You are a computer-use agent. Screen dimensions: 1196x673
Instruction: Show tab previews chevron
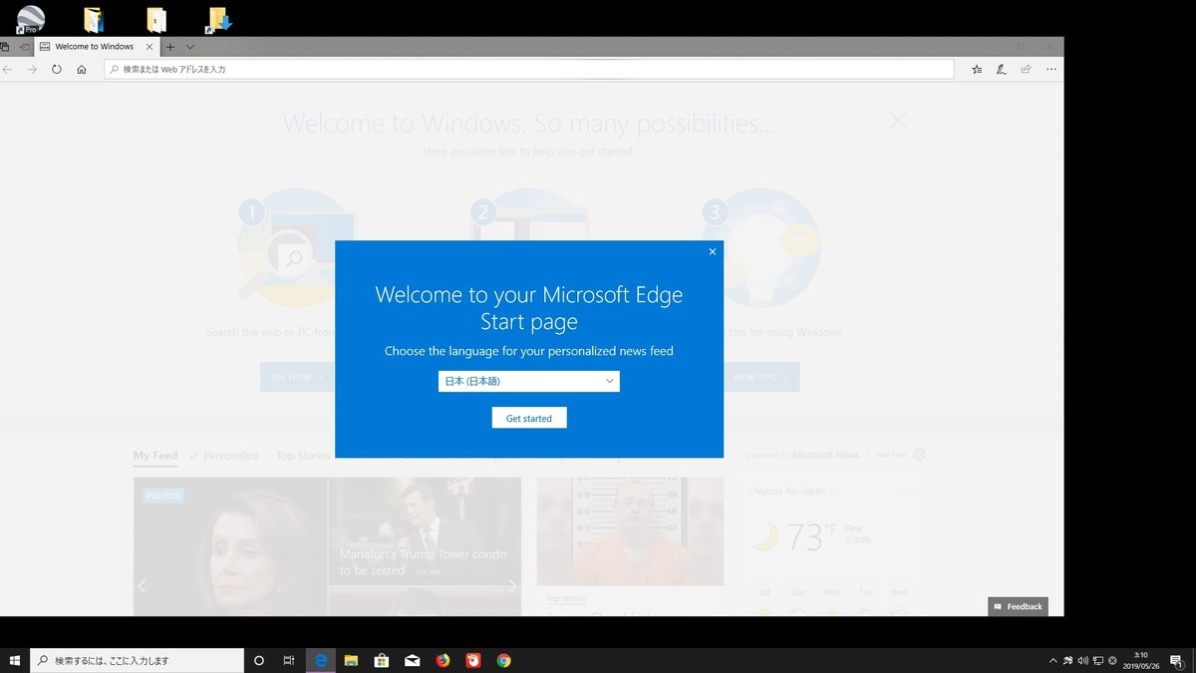190,47
